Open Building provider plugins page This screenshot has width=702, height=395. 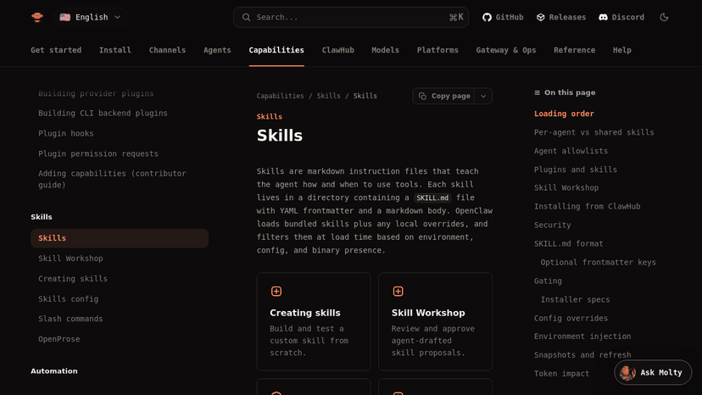pos(96,93)
